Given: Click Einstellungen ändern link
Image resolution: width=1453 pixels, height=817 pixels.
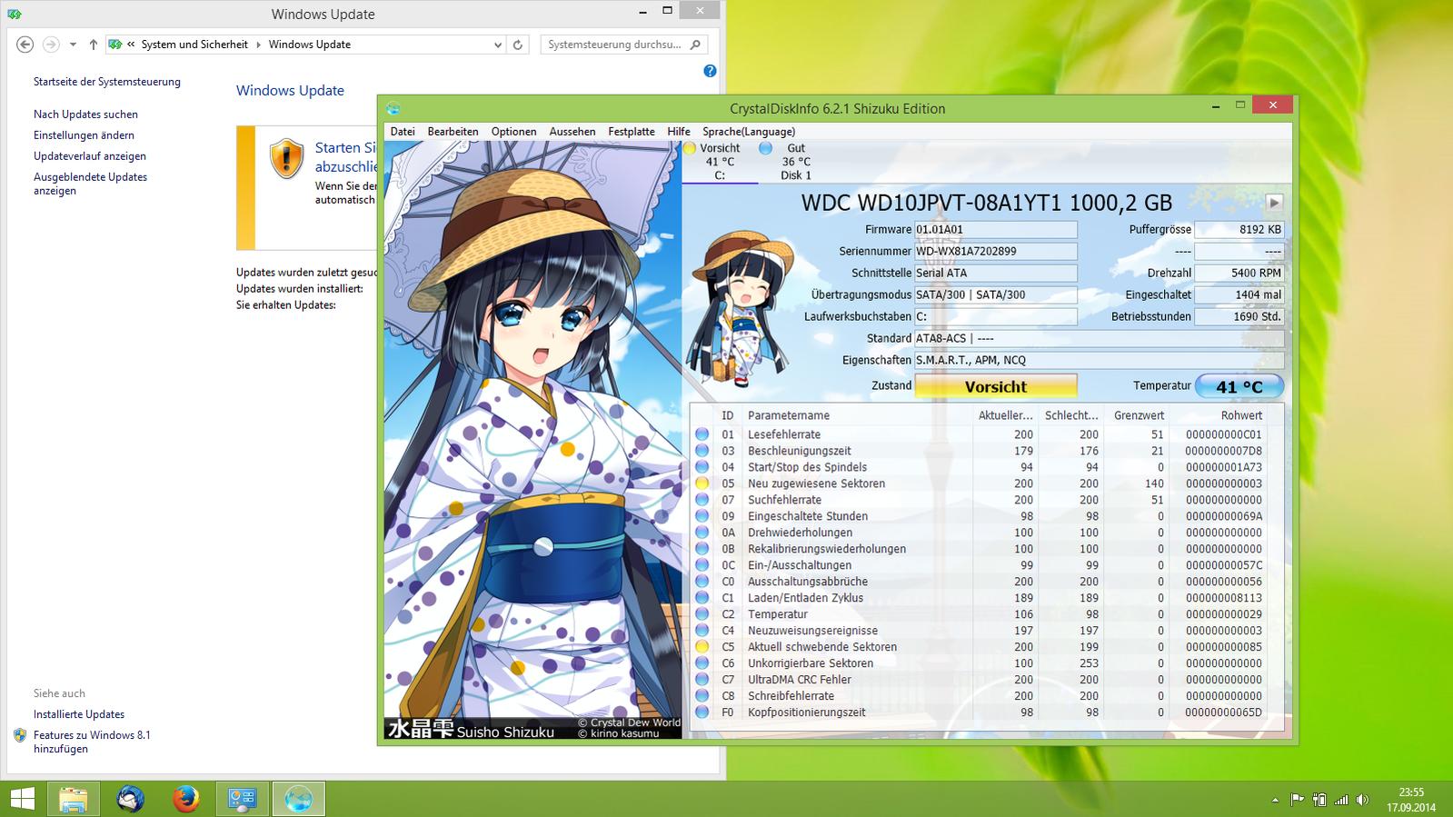Looking at the screenshot, I should [84, 135].
